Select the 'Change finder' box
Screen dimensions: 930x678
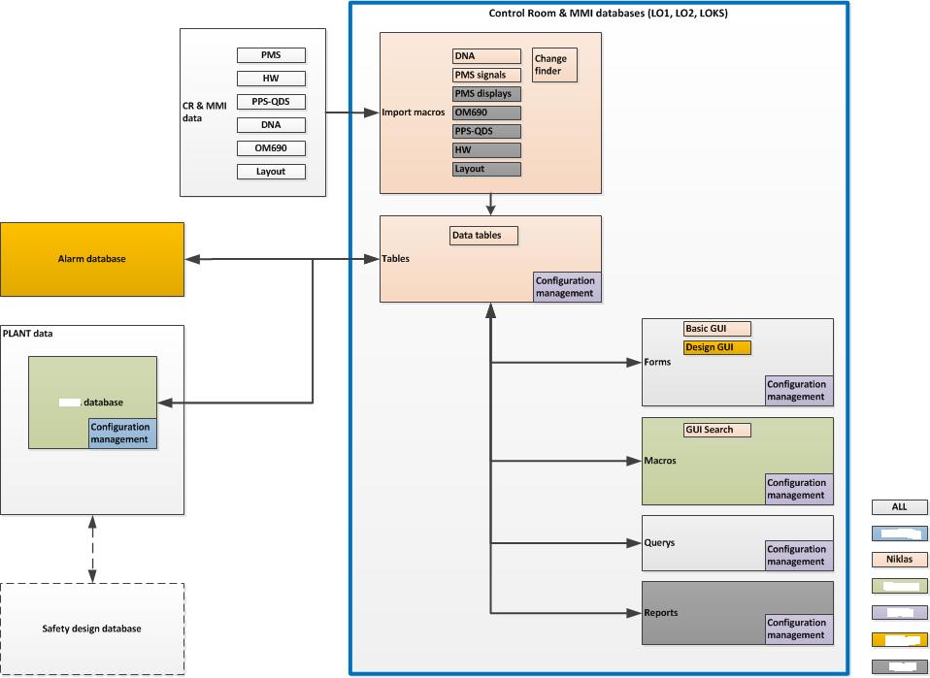click(x=554, y=65)
